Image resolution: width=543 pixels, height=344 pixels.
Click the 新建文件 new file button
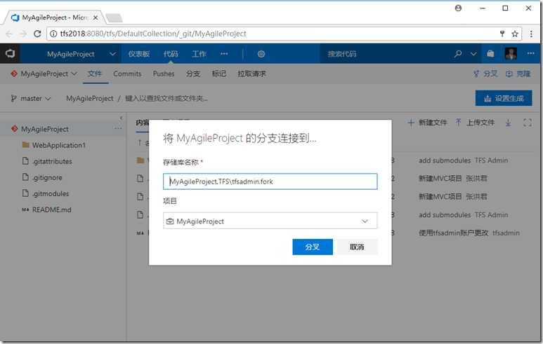[x=427, y=123]
